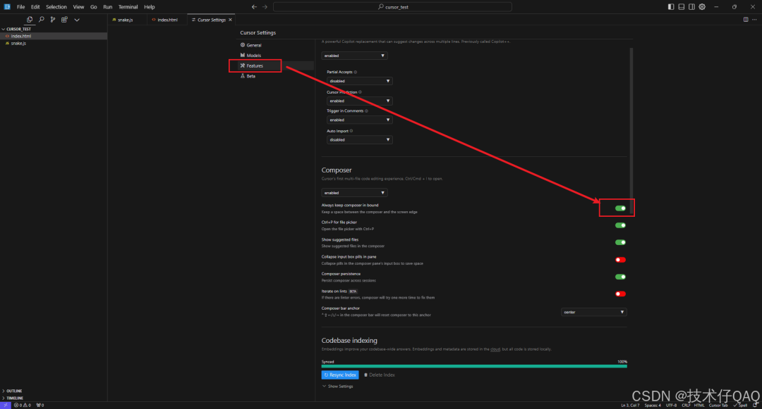Viewport: 762px width, 409px height.
Task: Show ports forwarded status item
Action: pos(40,405)
